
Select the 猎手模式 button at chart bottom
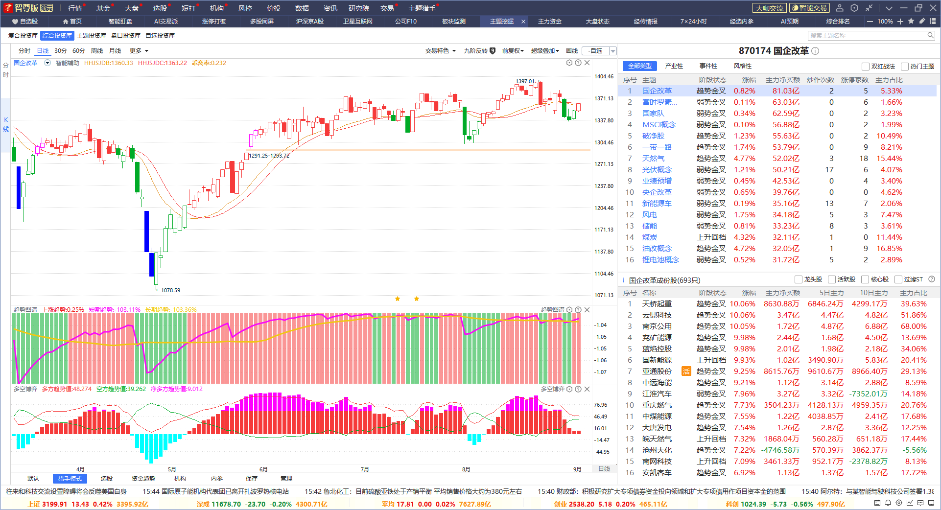70,478
